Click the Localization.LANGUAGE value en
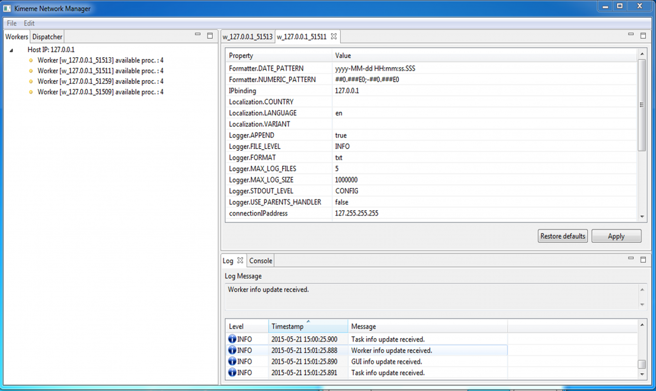This screenshot has height=391, width=656. click(338, 113)
